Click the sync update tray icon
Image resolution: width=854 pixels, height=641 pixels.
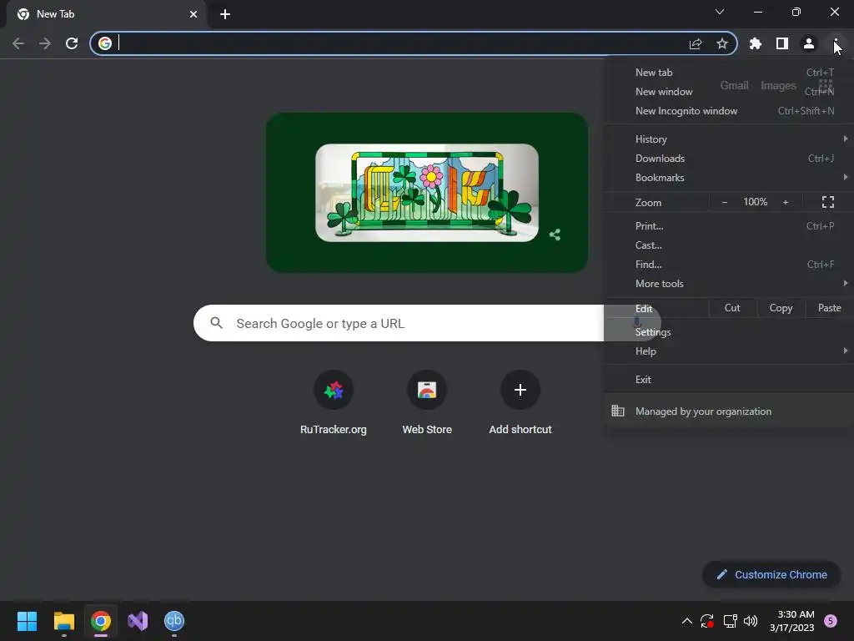pos(707,621)
